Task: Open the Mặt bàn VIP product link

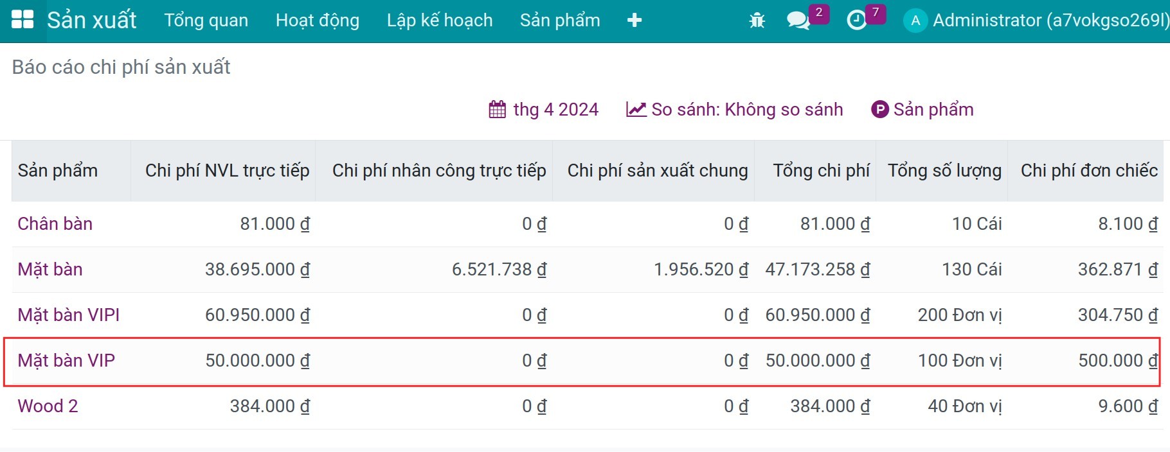Action: [66, 360]
